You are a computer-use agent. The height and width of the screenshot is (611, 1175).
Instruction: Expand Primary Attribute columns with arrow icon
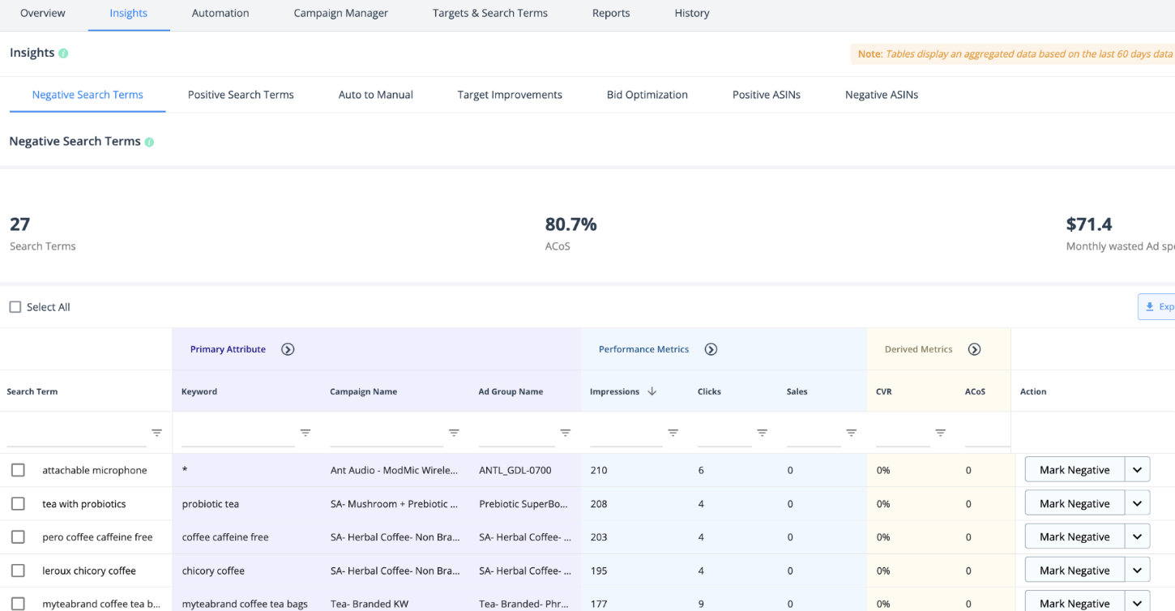(x=288, y=349)
